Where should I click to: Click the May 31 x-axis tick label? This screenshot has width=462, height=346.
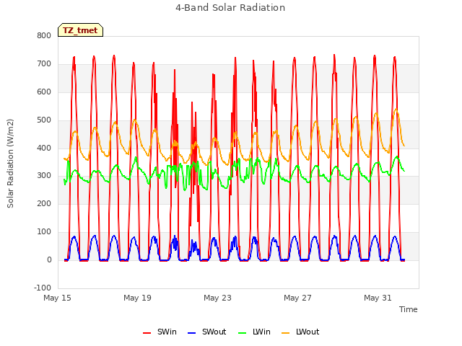click(378, 298)
